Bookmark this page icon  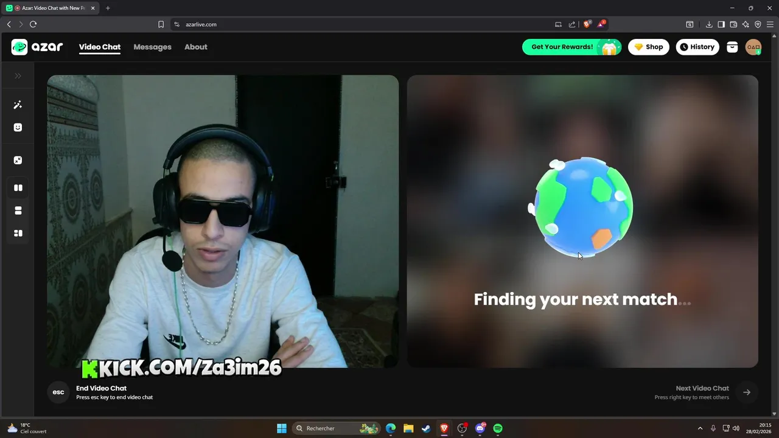[161, 24]
